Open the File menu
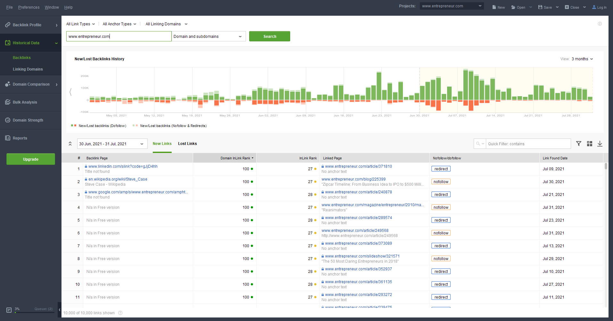Screen dimensions: 613x321 [x=10, y=7]
